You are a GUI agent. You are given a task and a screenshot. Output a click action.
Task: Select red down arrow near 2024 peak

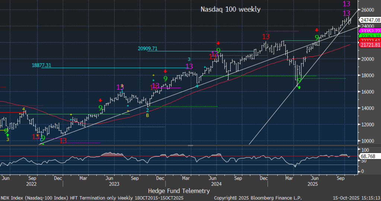pos(218,43)
